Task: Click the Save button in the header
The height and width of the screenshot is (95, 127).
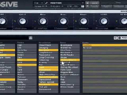Action: click(x=94, y=3)
